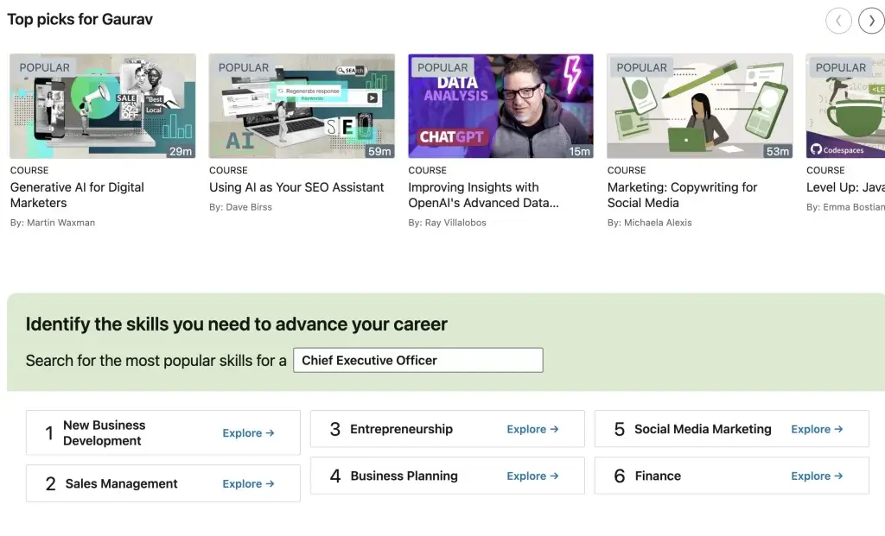
Task: Open the Generative AI for Digital Marketers thumbnail
Action: click(102, 105)
